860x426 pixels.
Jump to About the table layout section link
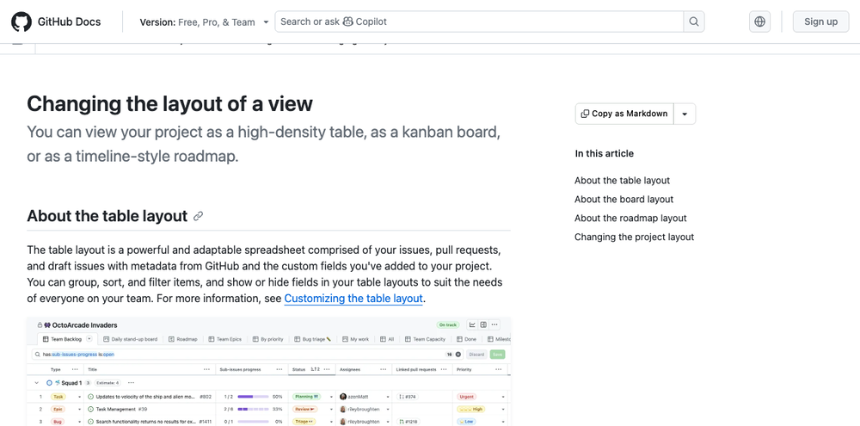click(622, 181)
